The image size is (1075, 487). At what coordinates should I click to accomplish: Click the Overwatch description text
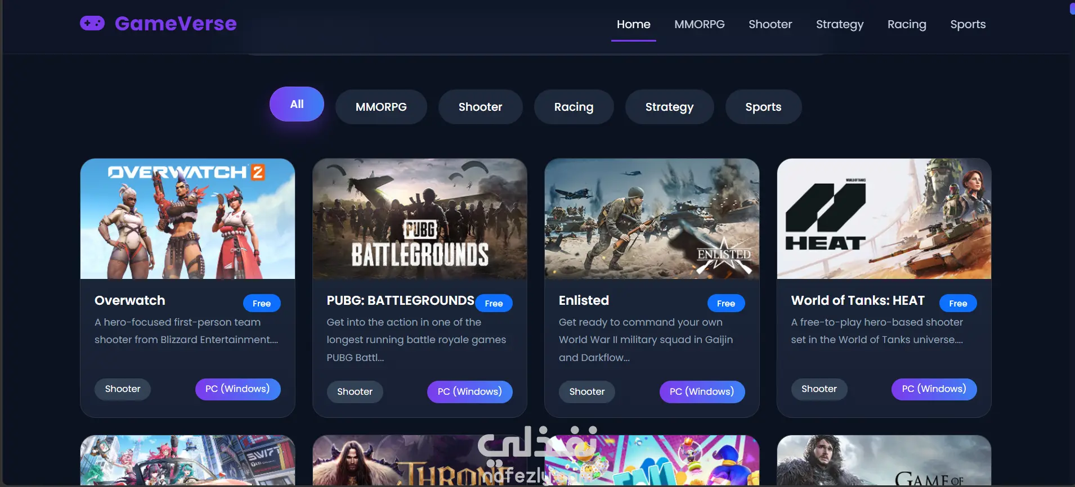pyautogui.click(x=186, y=331)
